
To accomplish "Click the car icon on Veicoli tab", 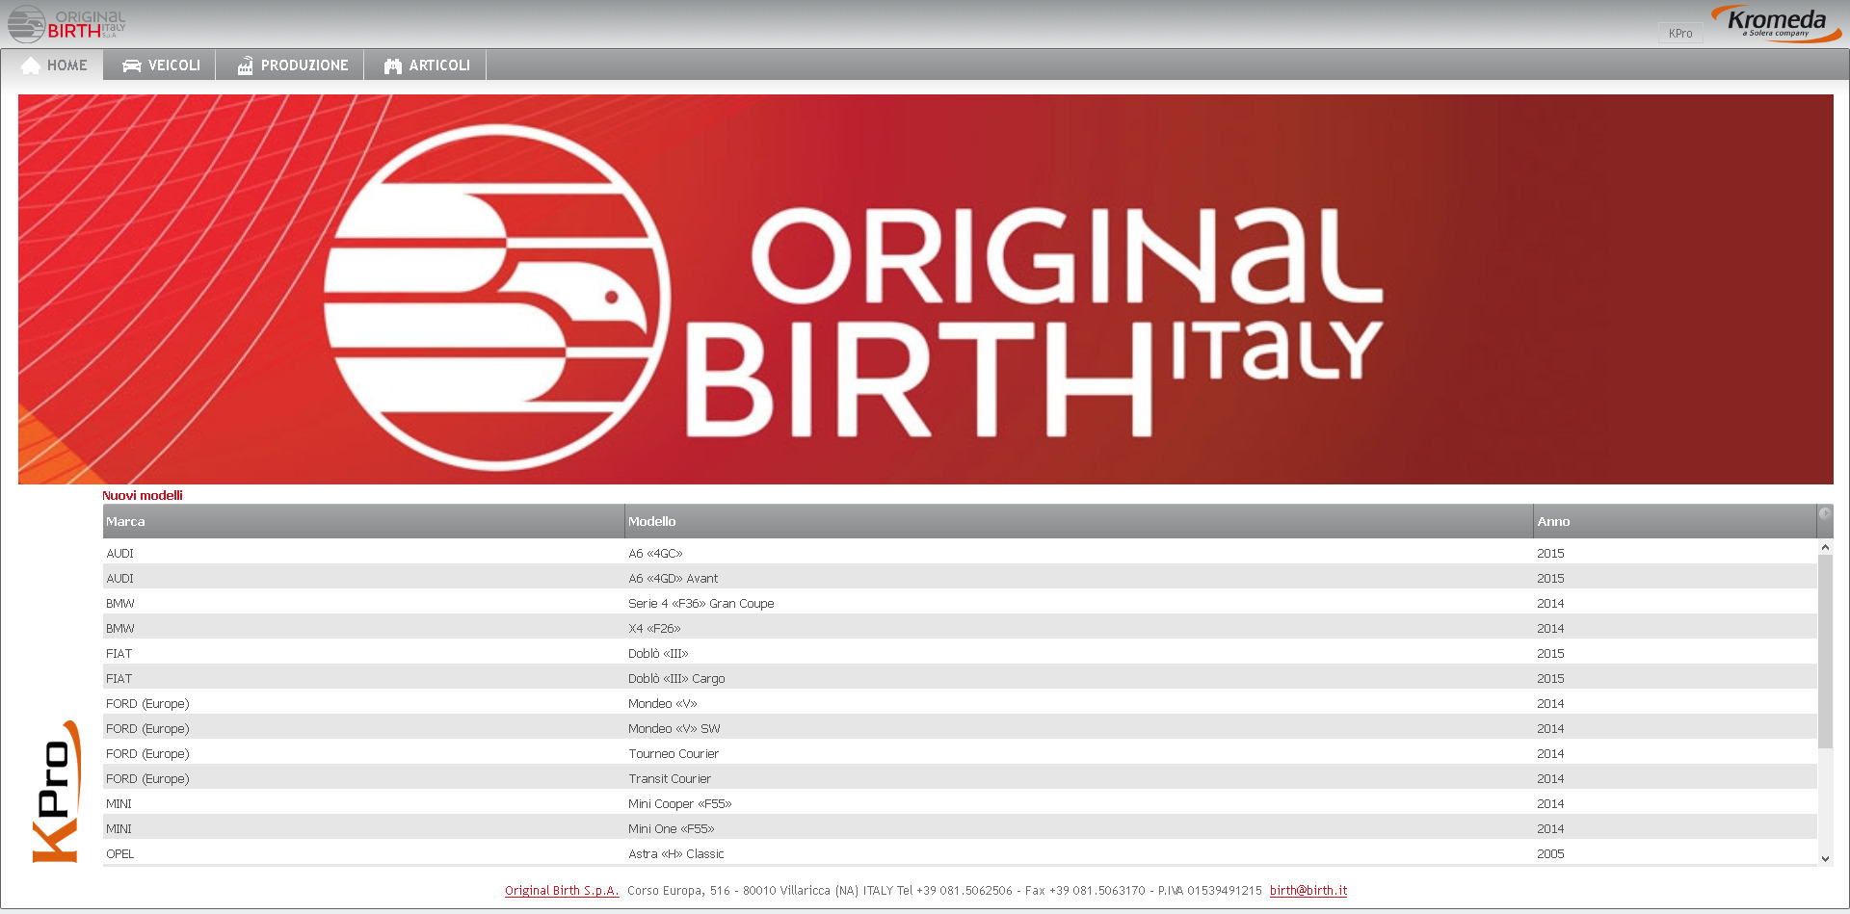I will (132, 65).
